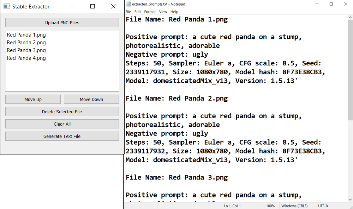Screen dimensions: 353x209
Task: Open the Notepad File menu
Action: (128, 12)
